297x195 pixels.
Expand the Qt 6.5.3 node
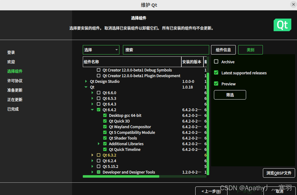pos(92,98)
